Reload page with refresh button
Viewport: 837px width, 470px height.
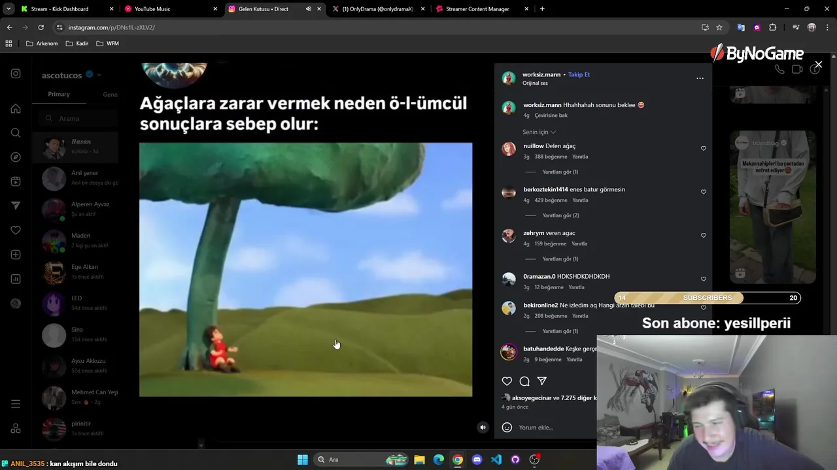[x=41, y=27]
